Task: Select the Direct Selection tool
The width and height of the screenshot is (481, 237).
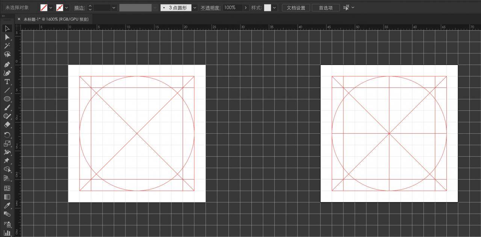Action: click(7, 37)
